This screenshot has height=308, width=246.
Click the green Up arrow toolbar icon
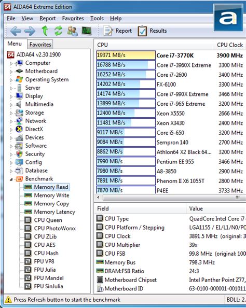coord(45,31)
